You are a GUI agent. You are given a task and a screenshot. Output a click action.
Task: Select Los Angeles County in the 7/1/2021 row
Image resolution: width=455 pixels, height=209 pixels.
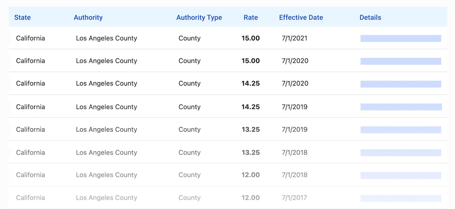[107, 38]
